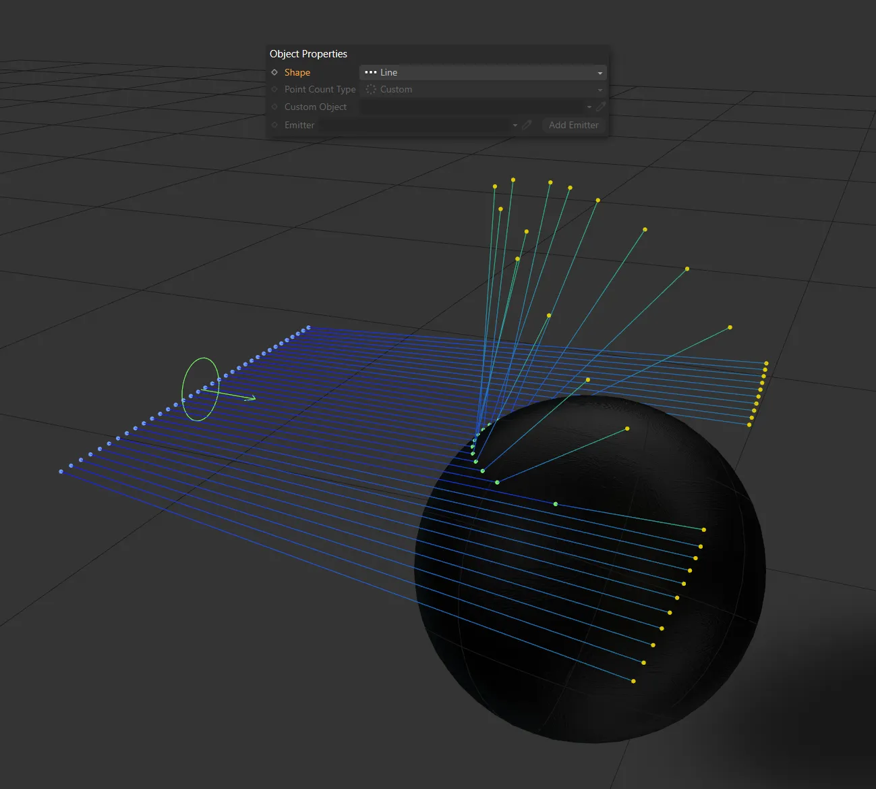Image resolution: width=876 pixels, height=789 pixels.
Task: Select the orange Shape parameter label
Action: [297, 72]
